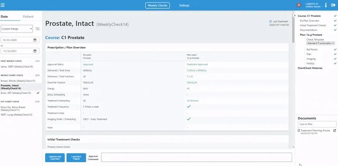The image size is (338, 166).
Task: Click the Logged in as Andrew Jensen text
Action: tap(313, 5)
